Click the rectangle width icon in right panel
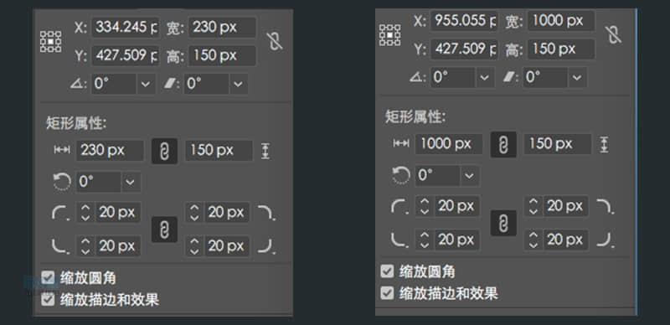 point(401,143)
